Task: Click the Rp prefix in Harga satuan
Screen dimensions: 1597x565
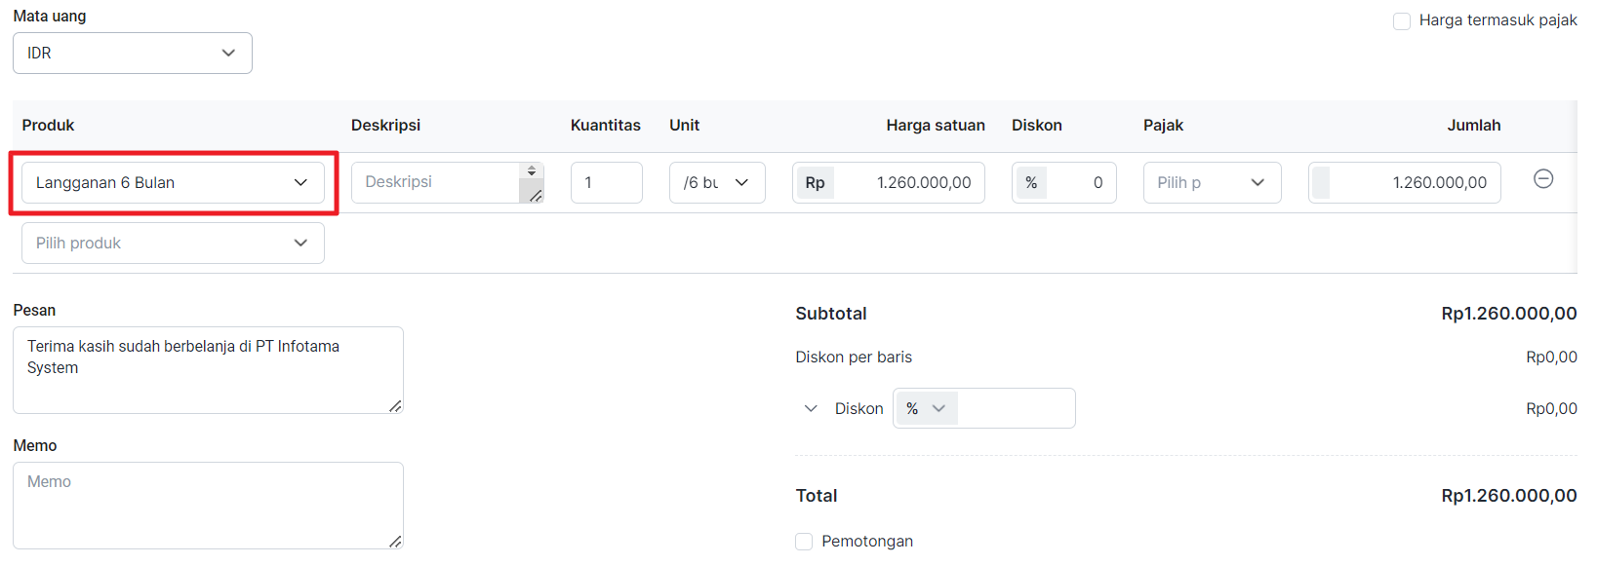Action: point(815,183)
